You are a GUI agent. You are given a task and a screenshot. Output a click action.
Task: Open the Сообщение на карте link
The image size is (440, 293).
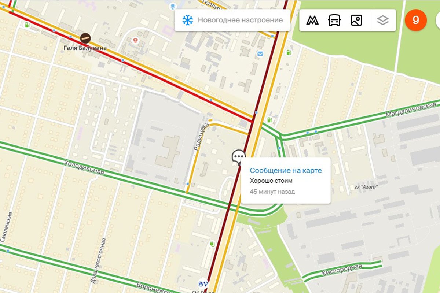coord(286,170)
